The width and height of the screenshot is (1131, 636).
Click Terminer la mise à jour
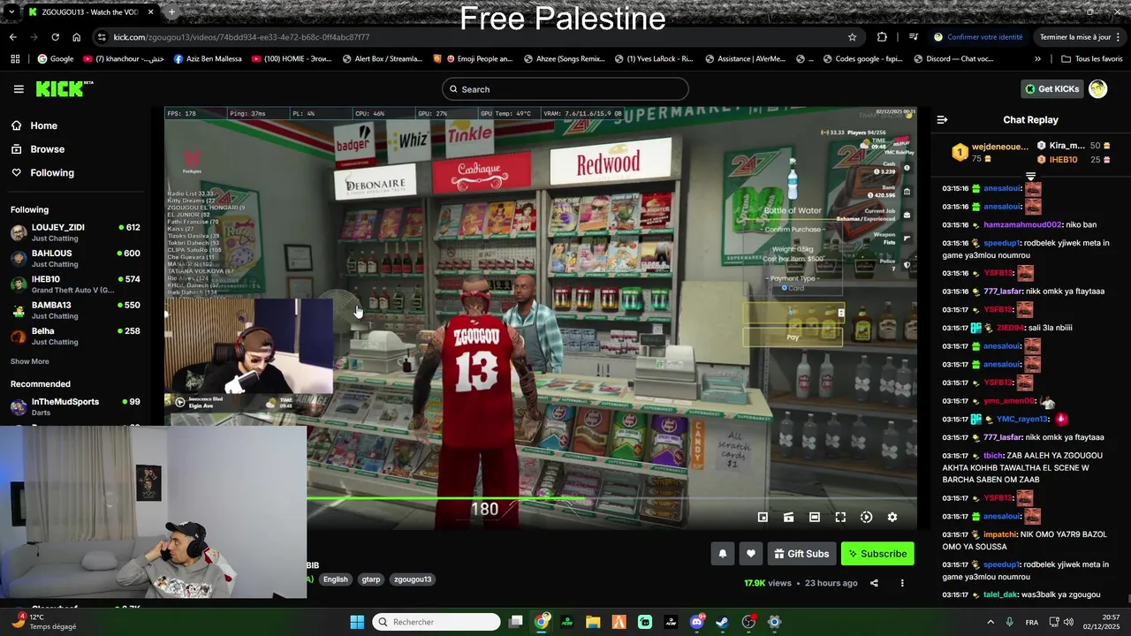pyautogui.click(x=1075, y=37)
